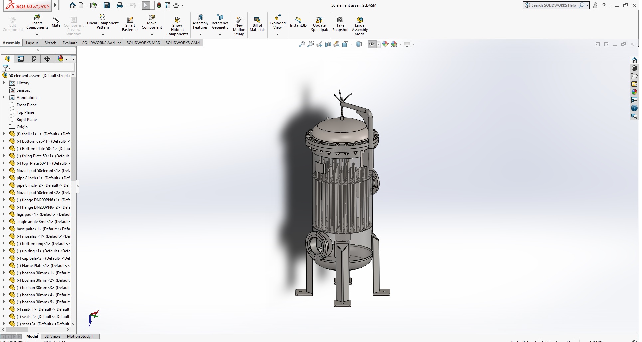Switch to the Evaluate tab
Image resolution: width=642 pixels, height=342 pixels.
[70, 43]
